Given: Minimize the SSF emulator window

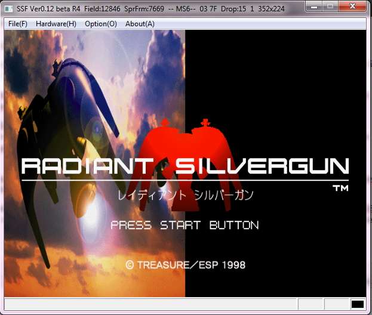Looking at the screenshot, I should coord(315,7).
